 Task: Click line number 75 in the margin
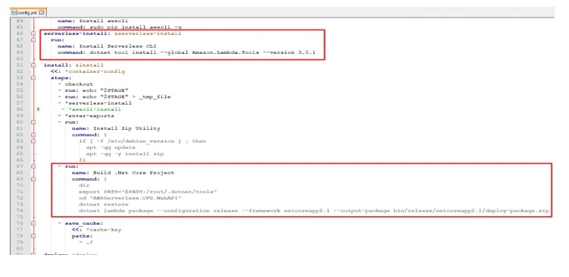coord(20,217)
